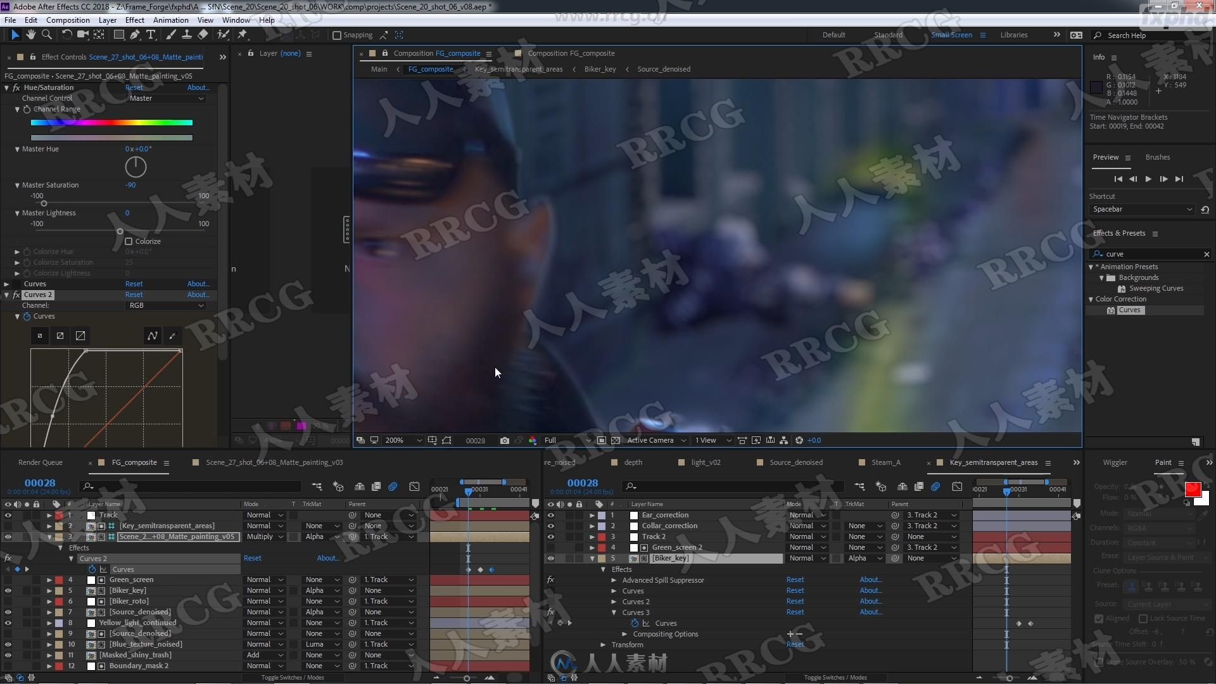Select the Horizontal Type tool
The height and width of the screenshot is (684, 1216).
click(151, 35)
